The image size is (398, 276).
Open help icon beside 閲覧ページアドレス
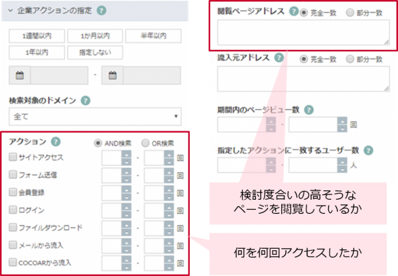tap(294, 11)
